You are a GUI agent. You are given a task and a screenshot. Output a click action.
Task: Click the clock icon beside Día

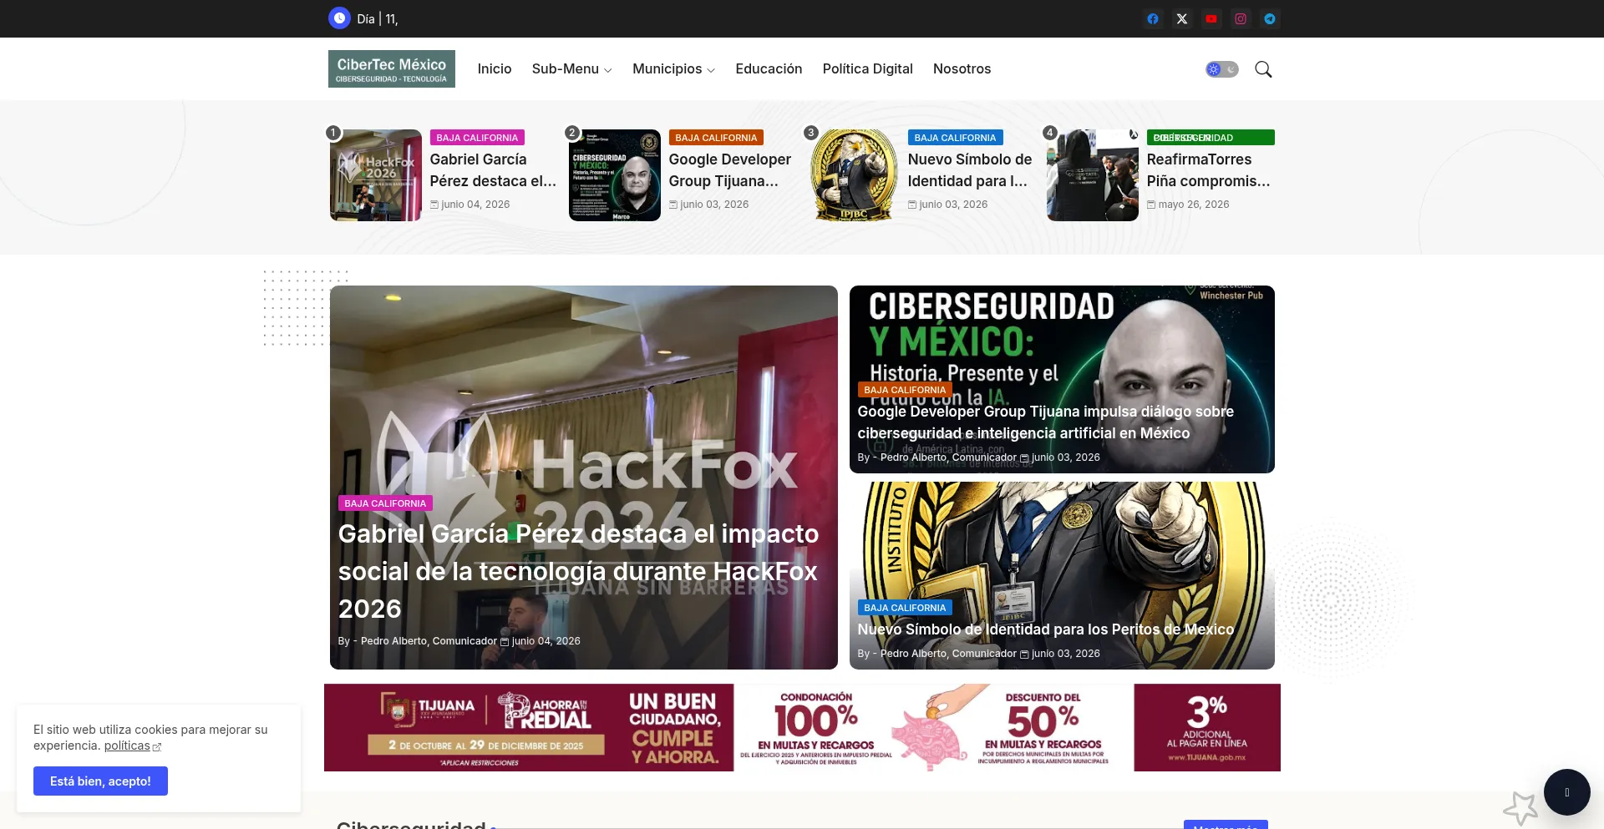(339, 18)
